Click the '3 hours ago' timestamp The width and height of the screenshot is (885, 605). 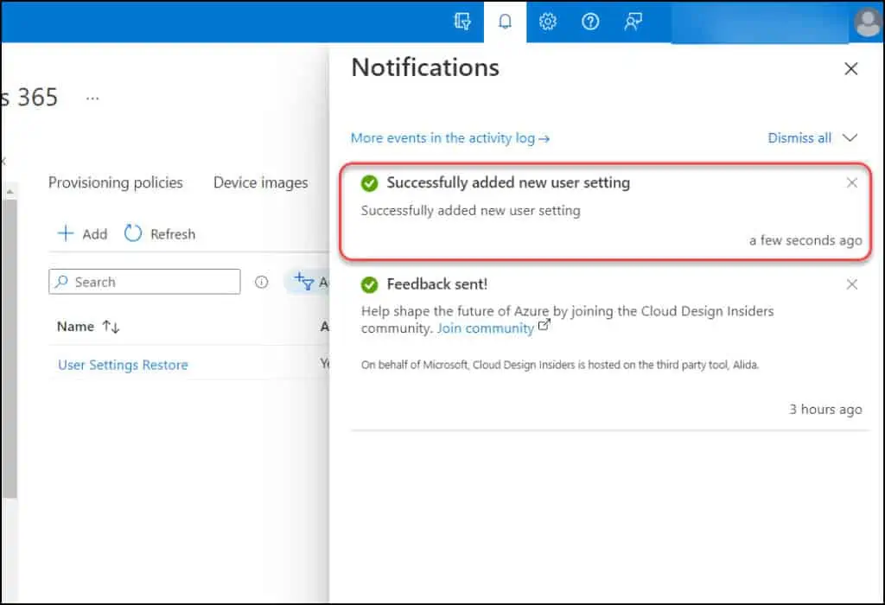[x=825, y=409]
